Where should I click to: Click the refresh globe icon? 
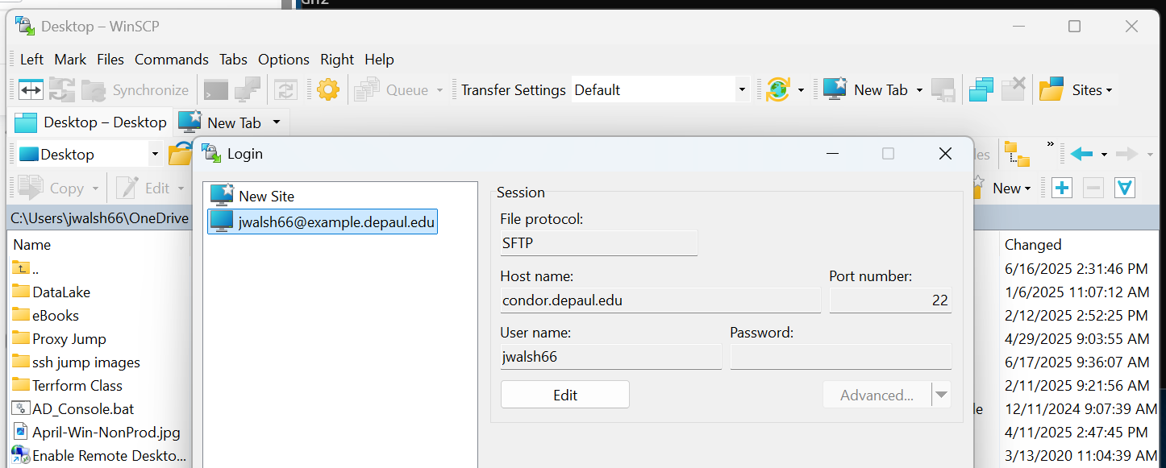[x=777, y=89]
